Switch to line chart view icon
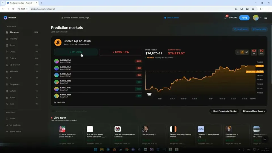The width and height of the screenshot is (272, 153). [x=238, y=52]
